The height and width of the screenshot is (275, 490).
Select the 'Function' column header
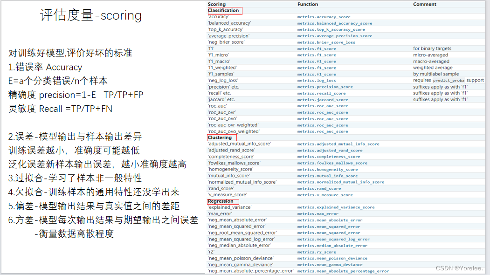(308, 4)
